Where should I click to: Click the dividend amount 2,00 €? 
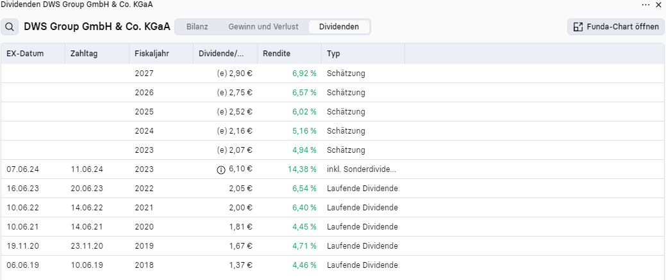[x=241, y=208]
